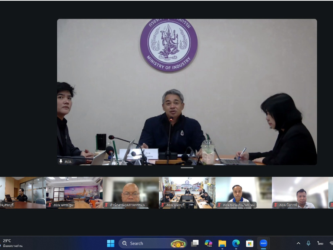
Task: Select the Zoom icon in the taskbar
Action: [263, 243]
